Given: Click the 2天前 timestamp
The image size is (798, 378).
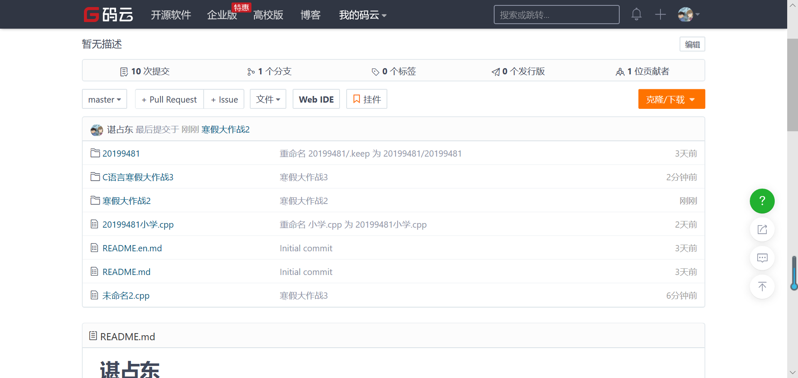Looking at the screenshot, I should point(686,225).
